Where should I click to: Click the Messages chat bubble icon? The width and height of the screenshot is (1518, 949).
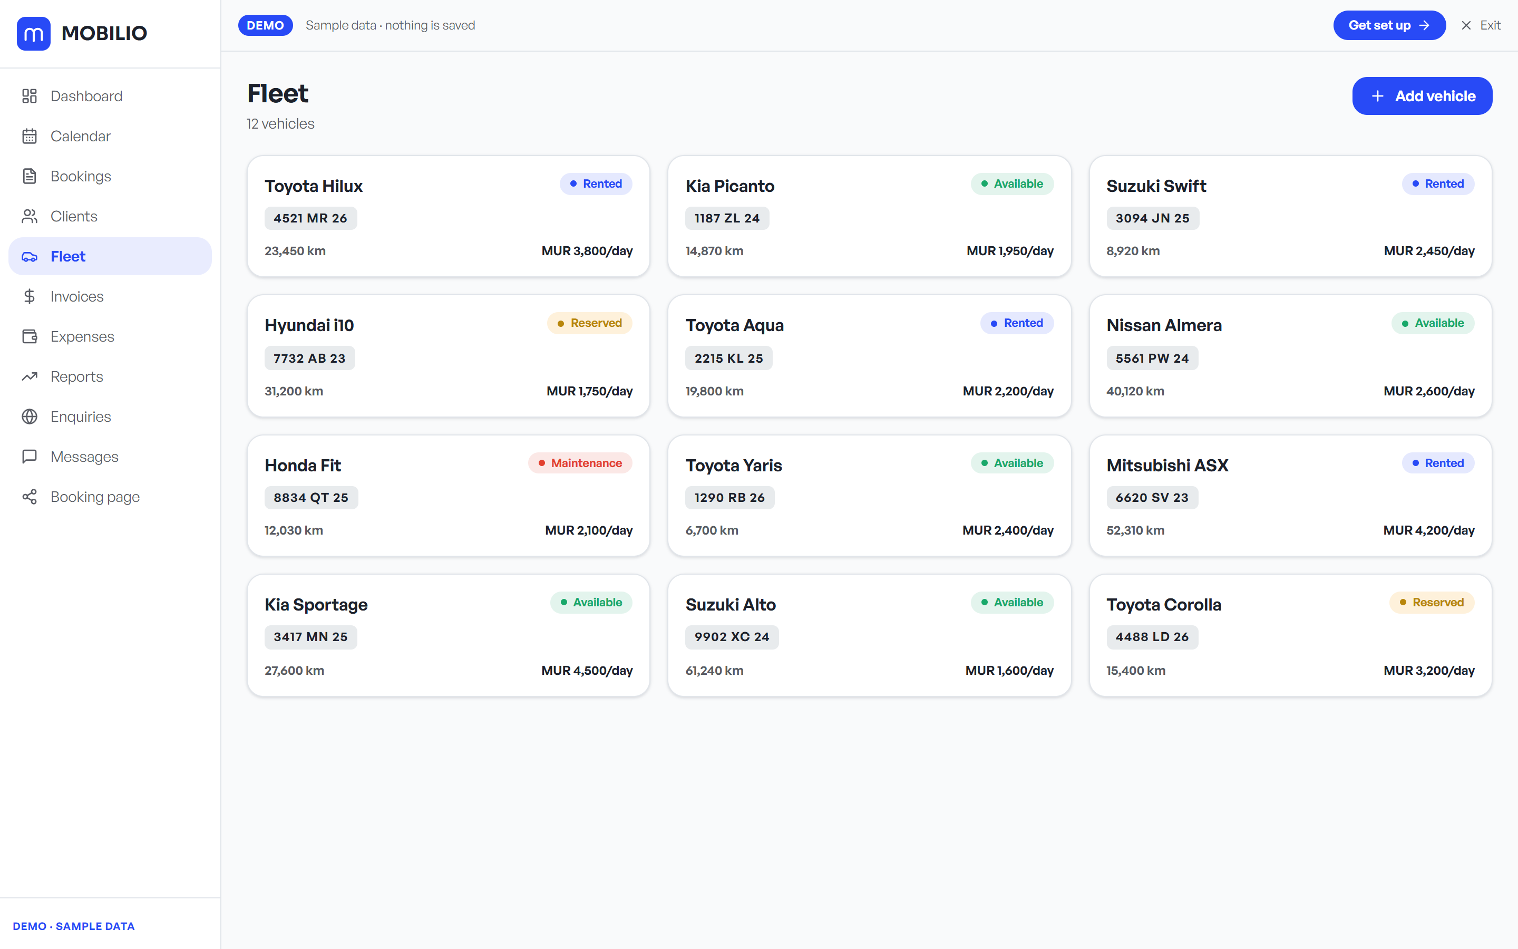(30, 457)
